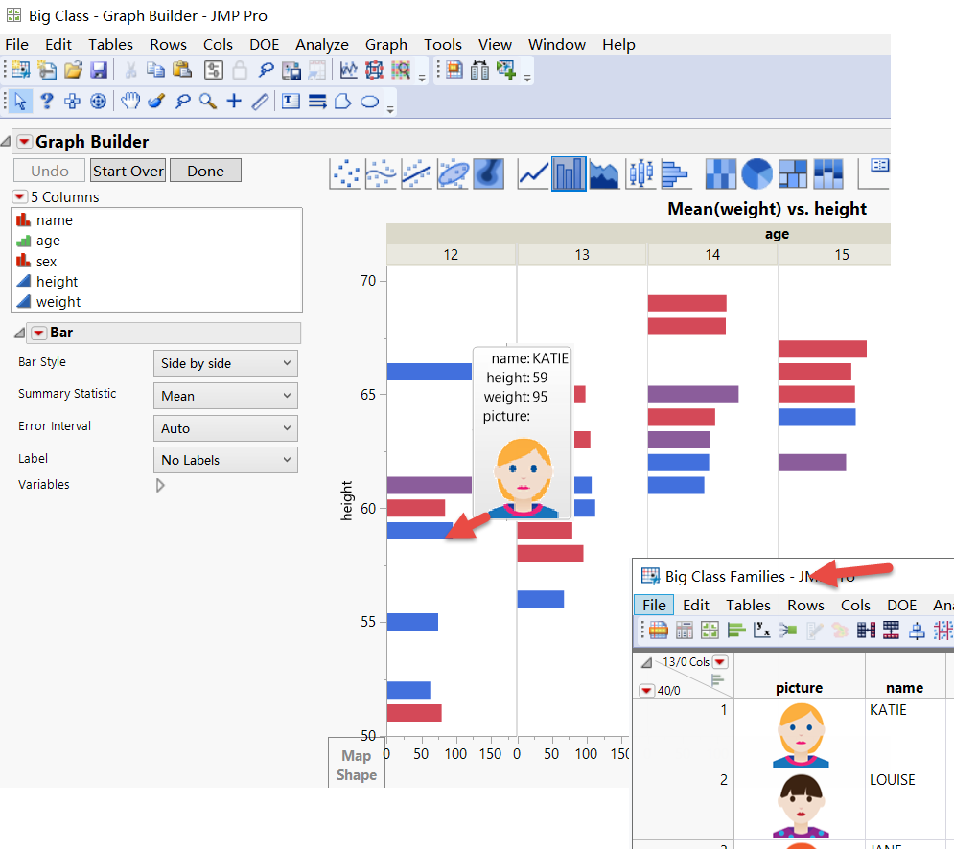Choose the Line graph element
Viewport: 954px width, 849px height.
tap(535, 173)
